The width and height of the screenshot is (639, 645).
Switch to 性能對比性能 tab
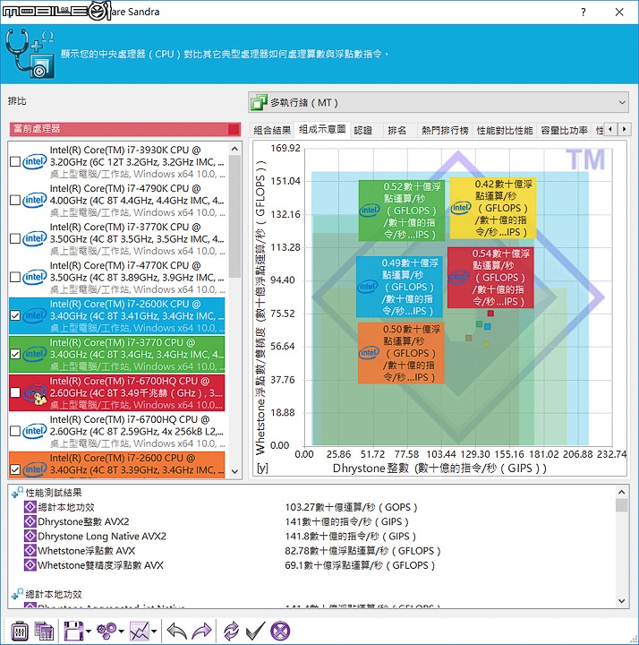[x=504, y=131]
